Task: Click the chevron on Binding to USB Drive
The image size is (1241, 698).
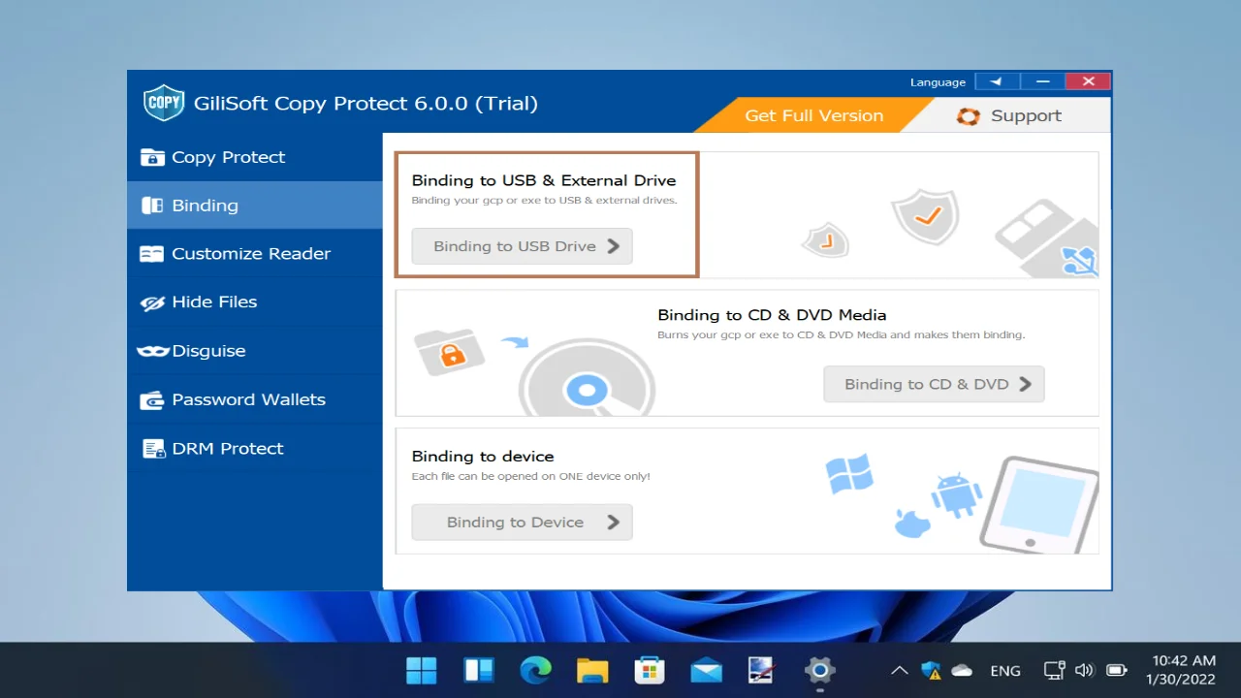Action: 613,246
